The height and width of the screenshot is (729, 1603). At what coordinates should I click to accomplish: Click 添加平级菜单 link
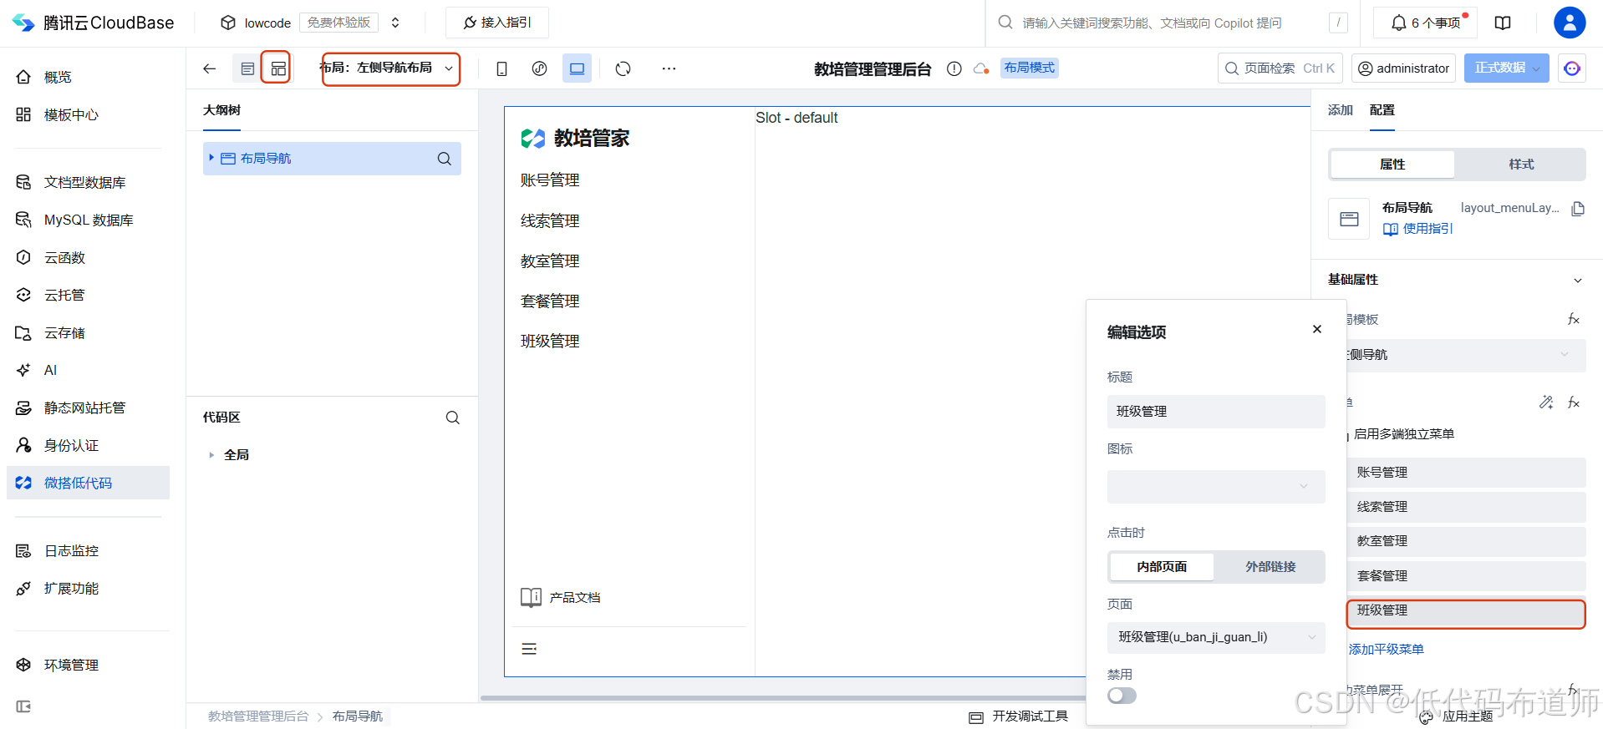(1386, 650)
